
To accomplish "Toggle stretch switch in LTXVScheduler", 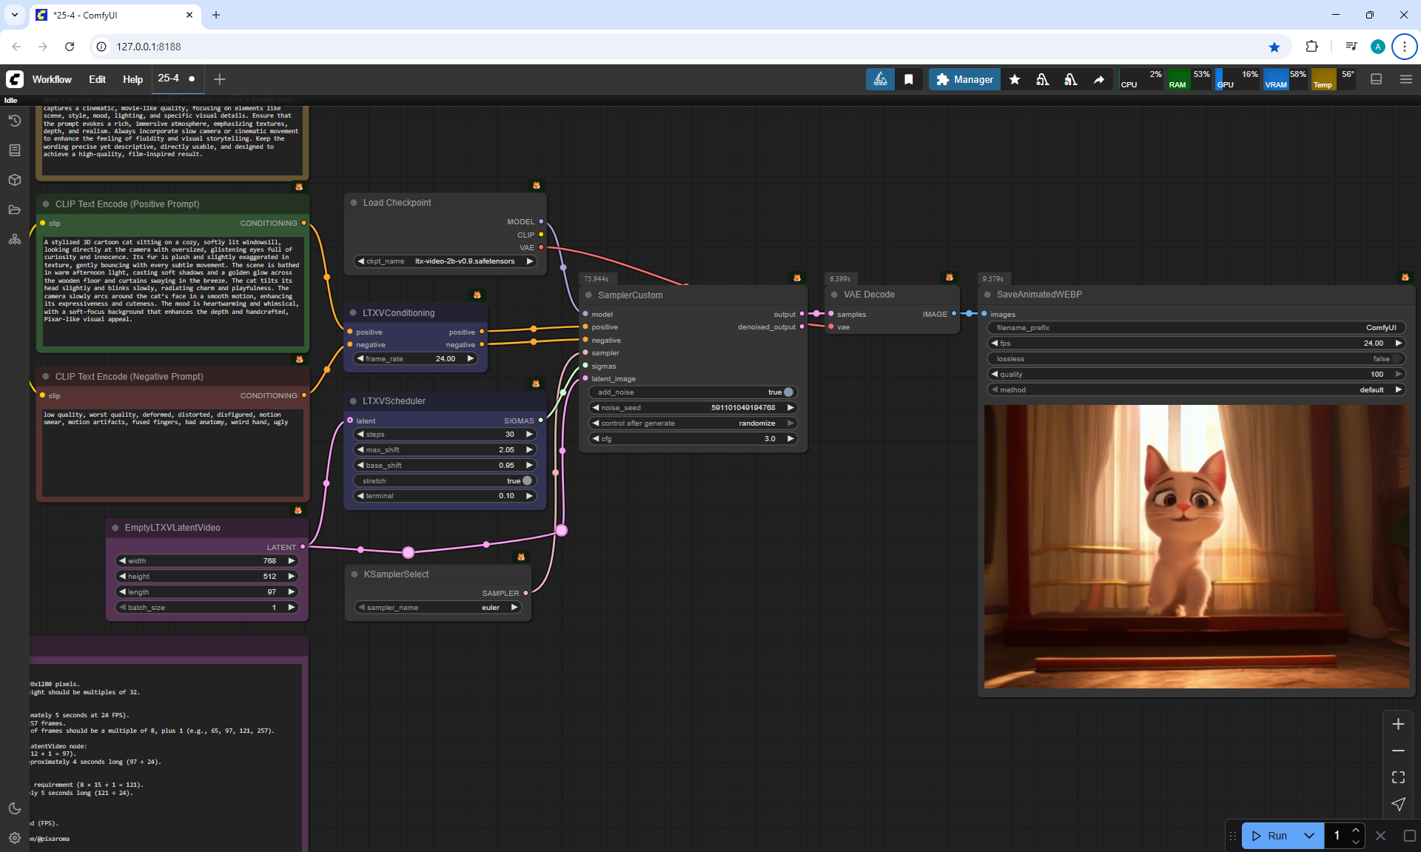I will click(x=526, y=480).
